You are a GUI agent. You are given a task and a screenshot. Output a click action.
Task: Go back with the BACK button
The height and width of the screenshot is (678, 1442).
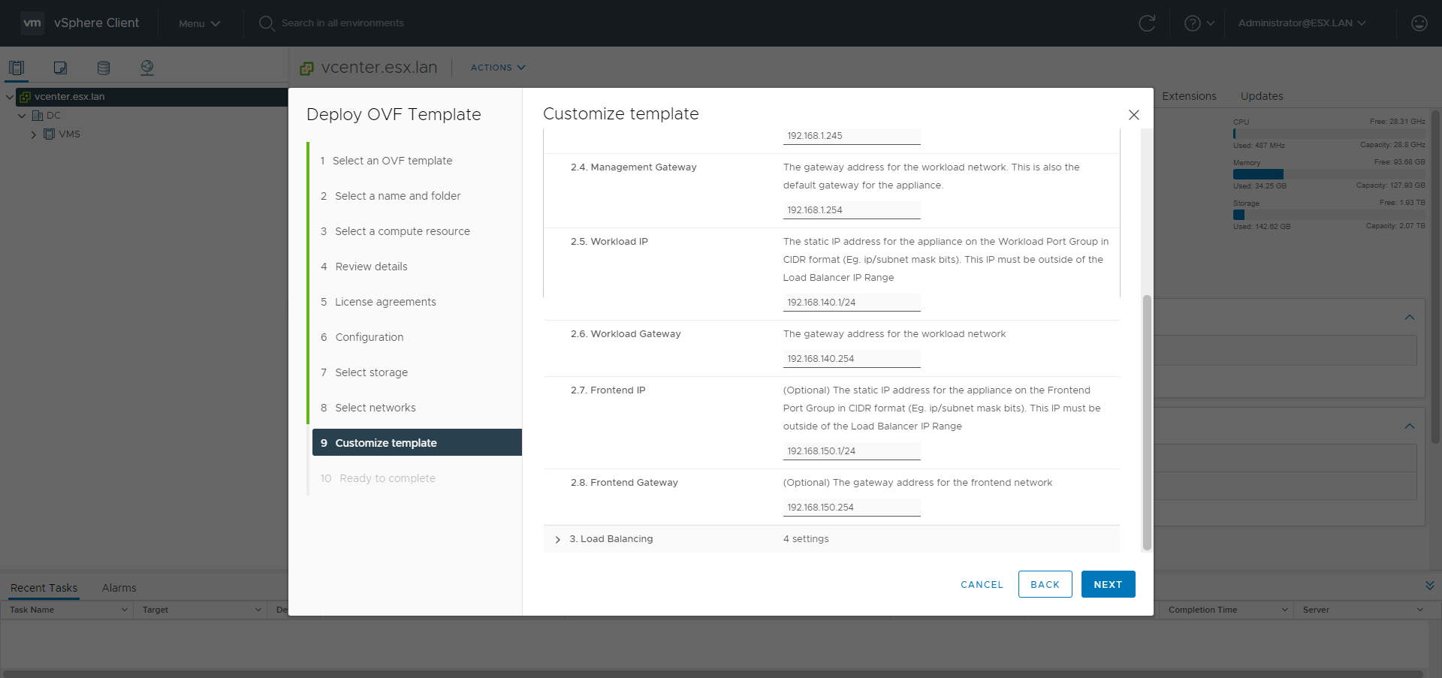[1045, 584]
